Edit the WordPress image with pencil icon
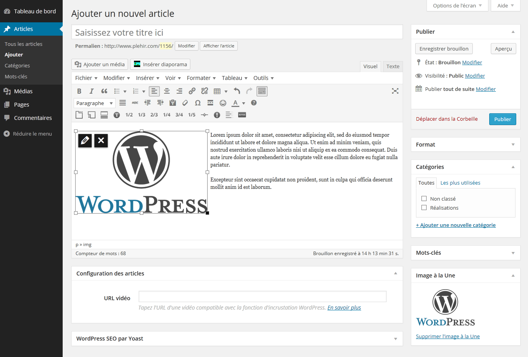The height and width of the screenshot is (357, 528). [85, 141]
